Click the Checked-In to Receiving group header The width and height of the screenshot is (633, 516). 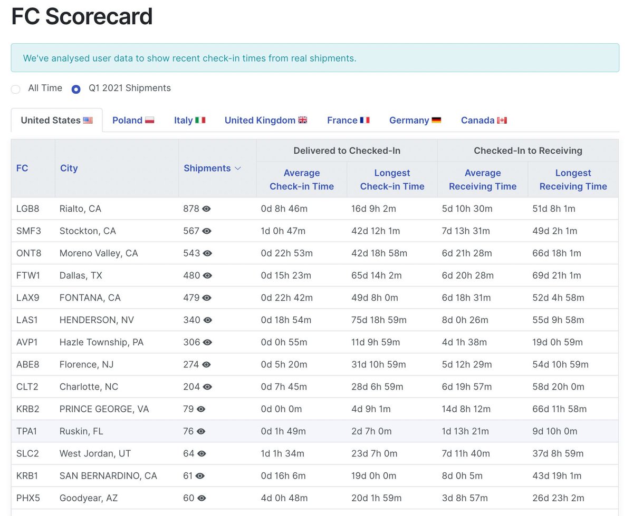[x=528, y=151]
